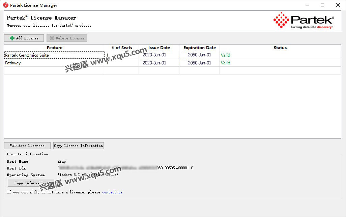Click Expiration Date 2050-Jan-01 for Genomics Suite

[x=200, y=55]
